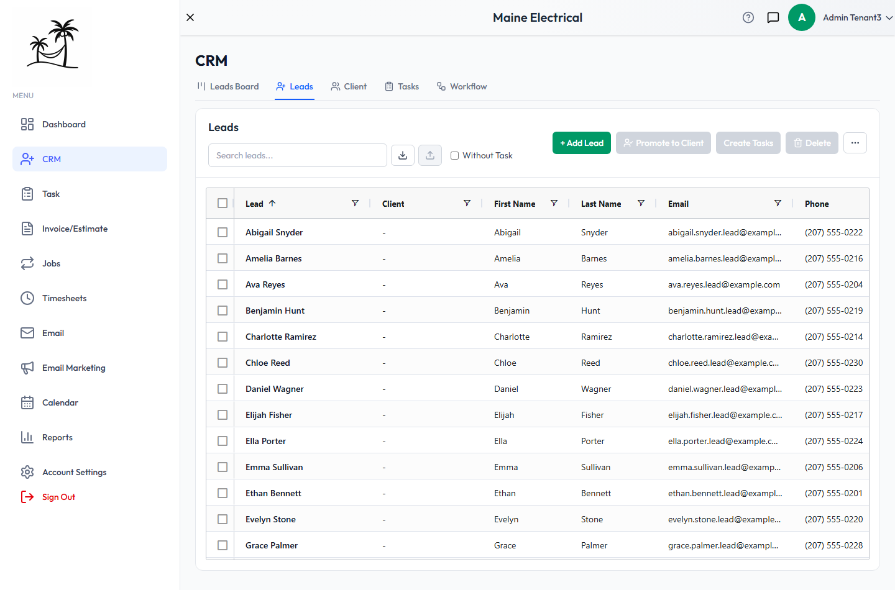Check the Grace Palmer row checkbox
This screenshot has height=590, width=895.
point(223,545)
